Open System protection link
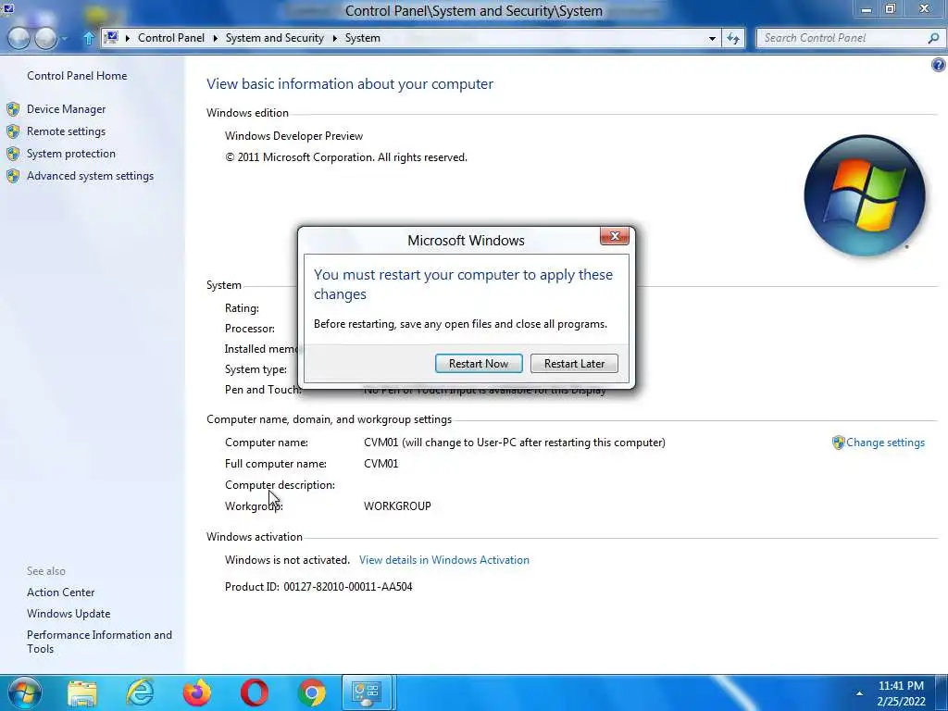This screenshot has height=711, width=948. [x=70, y=154]
